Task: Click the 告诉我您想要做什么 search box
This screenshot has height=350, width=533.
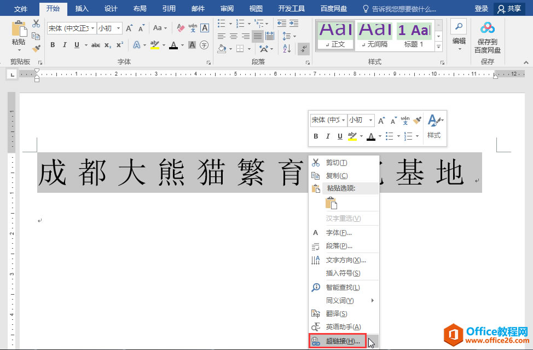Action: (x=399, y=9)
